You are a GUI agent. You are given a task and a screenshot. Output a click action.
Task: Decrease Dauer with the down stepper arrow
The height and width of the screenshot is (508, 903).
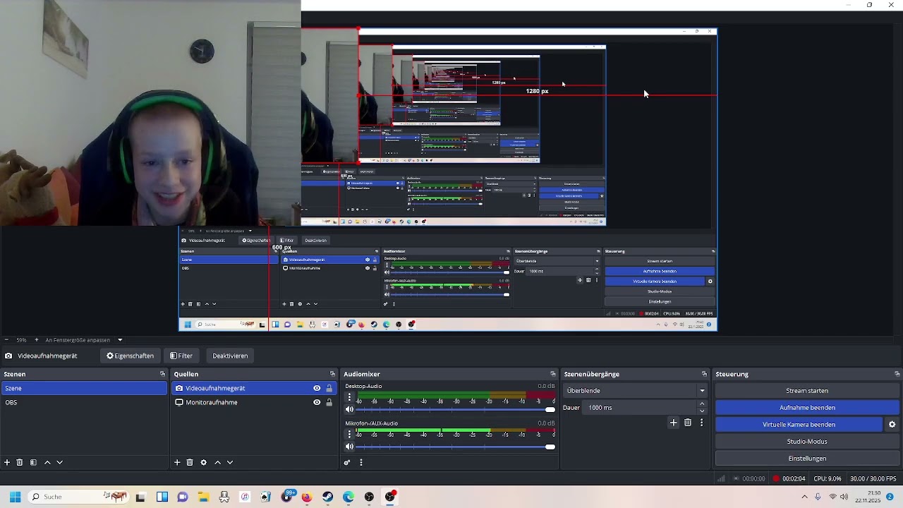click(701, 411)
